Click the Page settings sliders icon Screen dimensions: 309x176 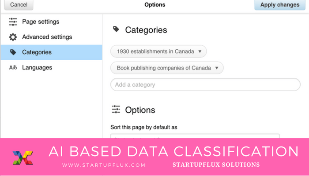(13, 22)
